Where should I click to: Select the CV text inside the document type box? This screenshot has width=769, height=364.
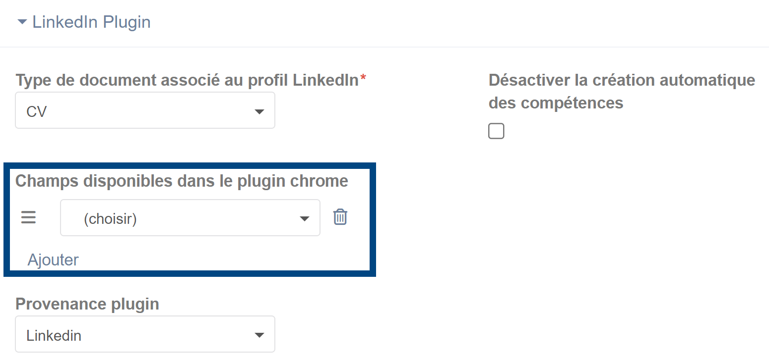tap(37, 111)
